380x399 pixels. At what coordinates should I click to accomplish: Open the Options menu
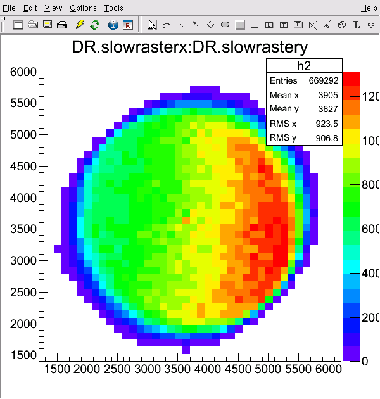pyautogui.click(x=83, y=8)
